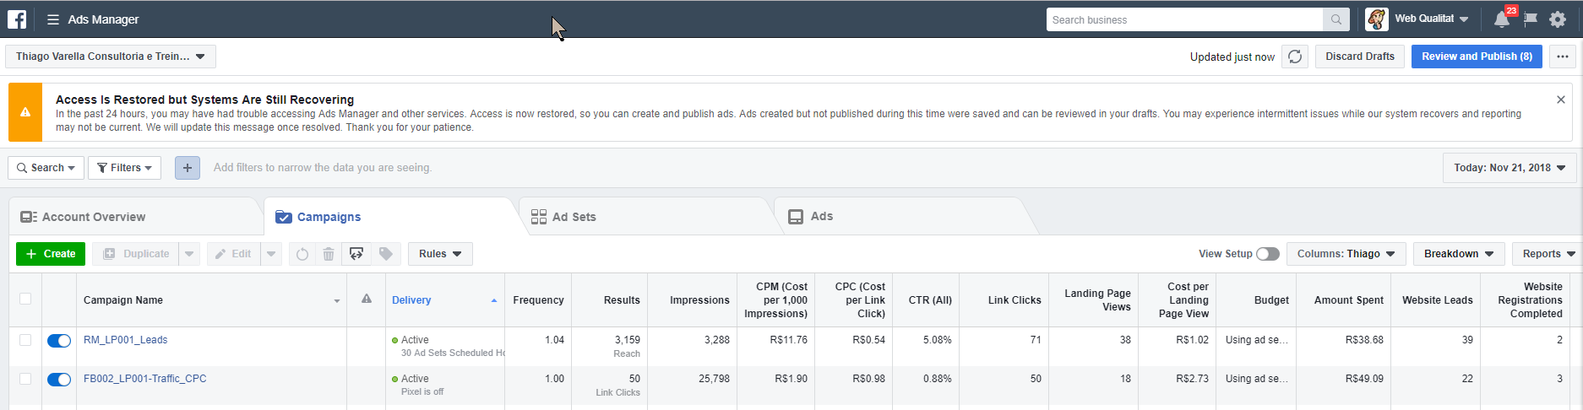Screen dimensions: 1583x410
Task: Dismiss the access restored warning banner
Action: pos(1560,100)
